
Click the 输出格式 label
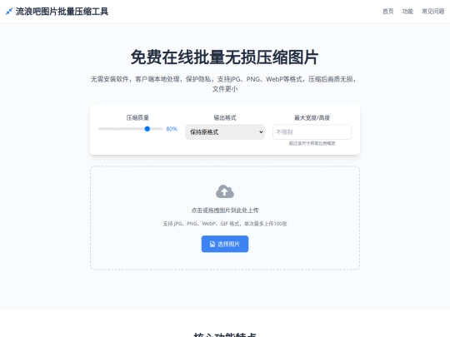click(x=225, y=118)
